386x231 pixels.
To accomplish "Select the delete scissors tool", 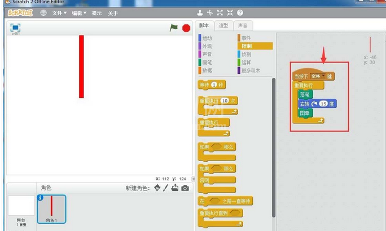I will pos(210,13).
